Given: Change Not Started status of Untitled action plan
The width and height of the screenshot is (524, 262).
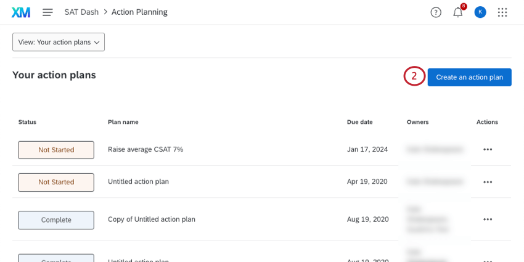Looking at the screenshot, I should 56,182.
